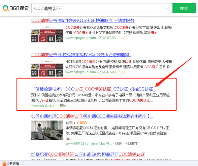Click www.hqtsgroup.com URL under second ad
This screenshot has width=198, height=166.
(81, 72)
